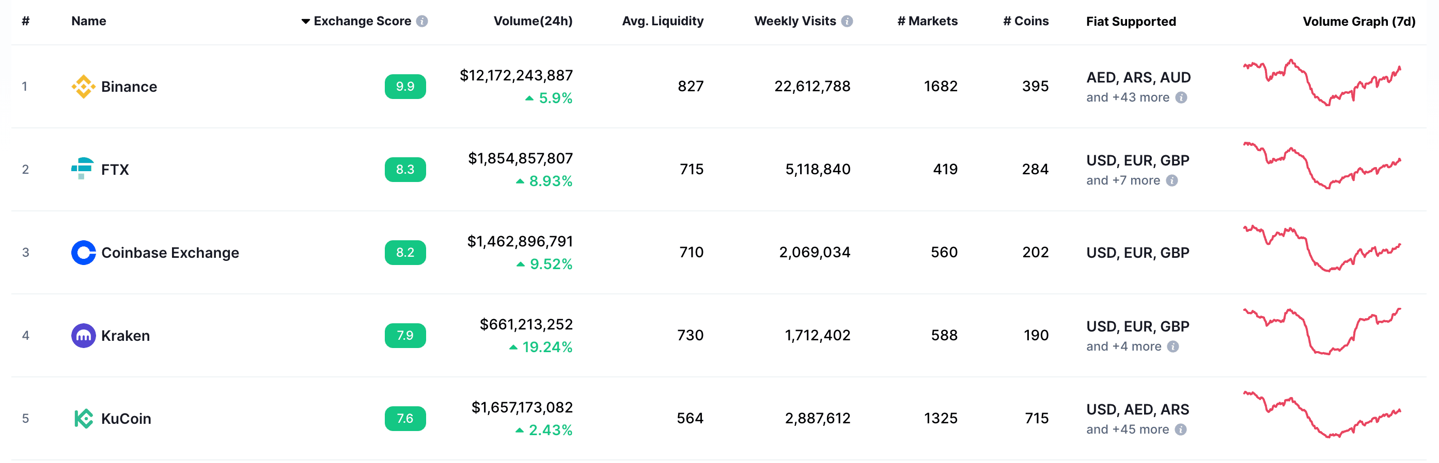Open the KuCoin exchange link
1439x463 pixels.
click(x=126, y=419)
